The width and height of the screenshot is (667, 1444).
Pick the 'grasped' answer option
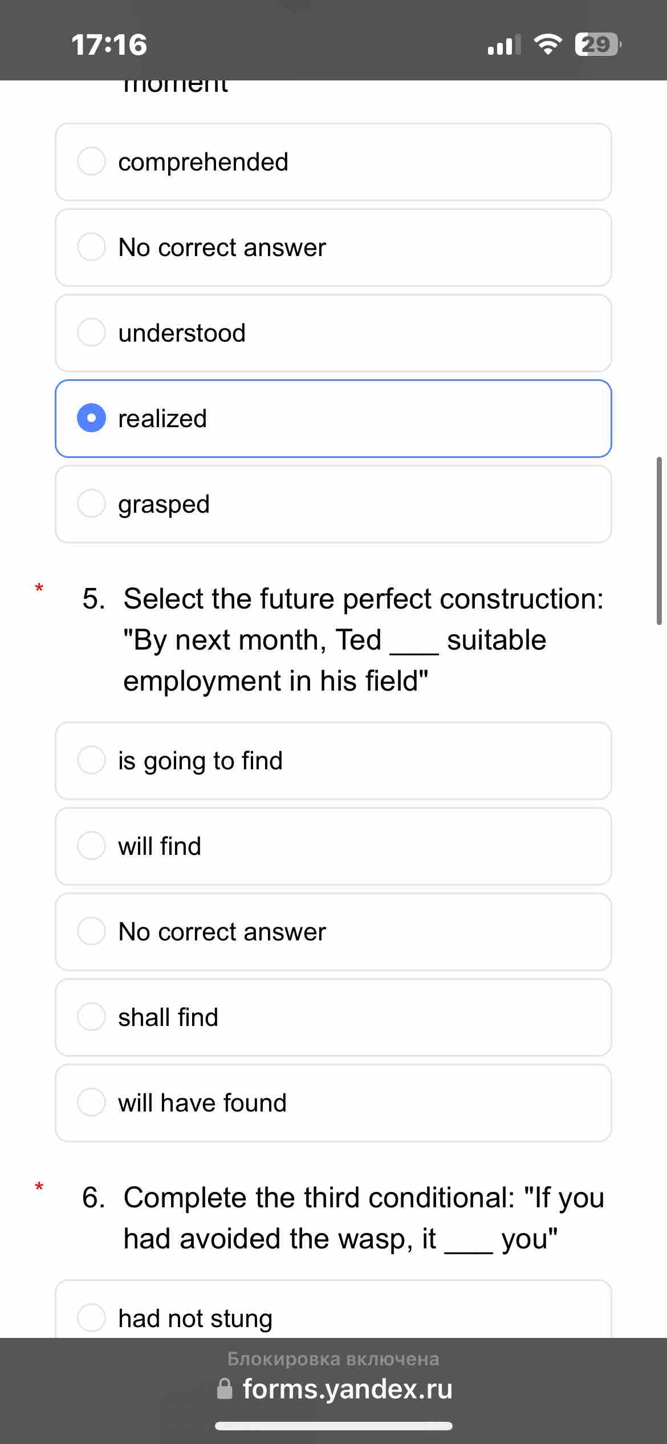tap(333, 504)
